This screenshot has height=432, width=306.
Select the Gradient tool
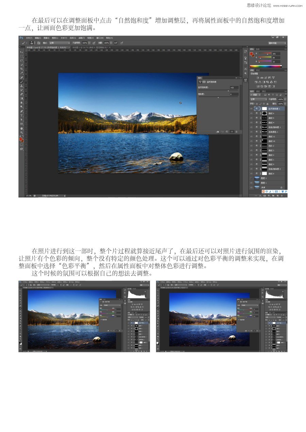click(x=21, y=98)
